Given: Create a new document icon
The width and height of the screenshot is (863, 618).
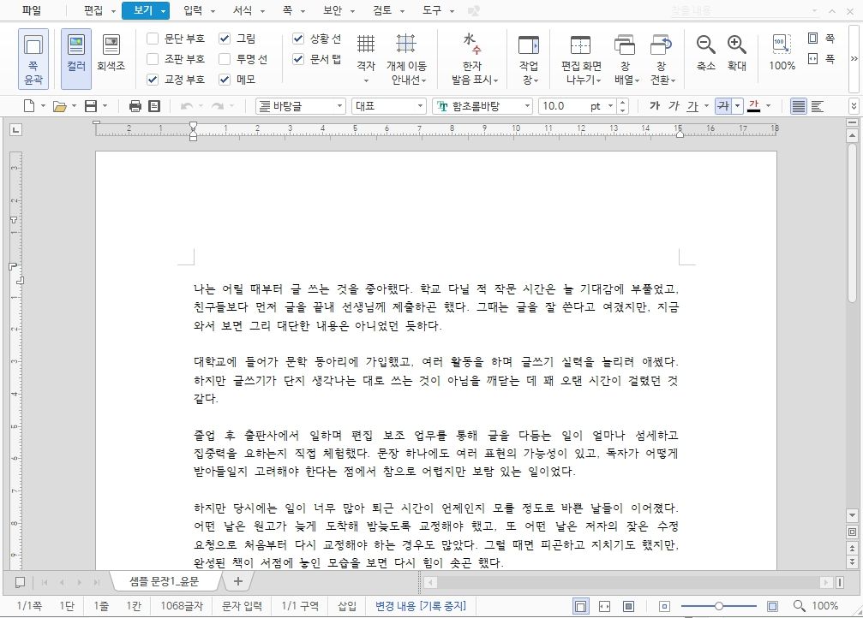Looking at the screenshot, I should click(x=29, y=106).
